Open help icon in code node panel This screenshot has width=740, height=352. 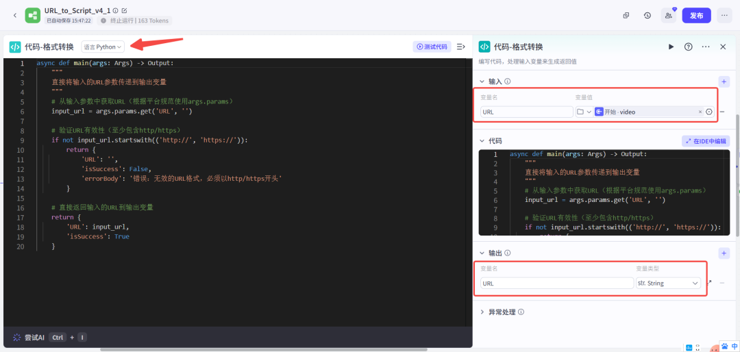click(688, 47)
